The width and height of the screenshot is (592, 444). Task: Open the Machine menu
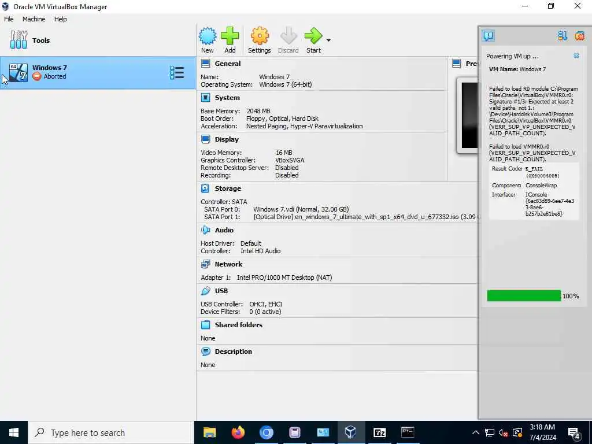click(x=34, y=19)
